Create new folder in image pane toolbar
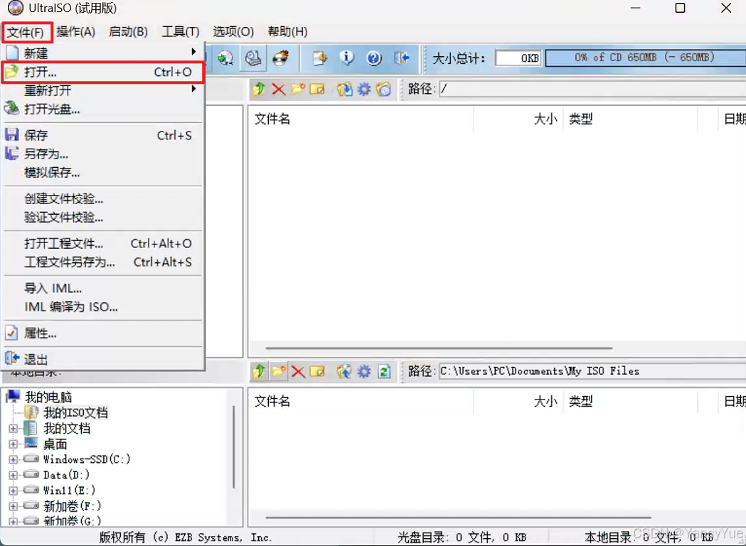746x546 pixels. point(298,89)
